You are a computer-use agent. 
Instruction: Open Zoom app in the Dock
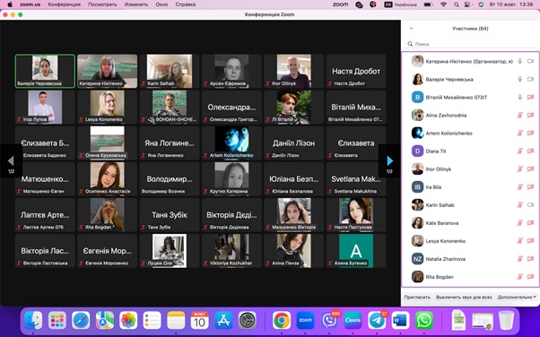coord(306,320)
